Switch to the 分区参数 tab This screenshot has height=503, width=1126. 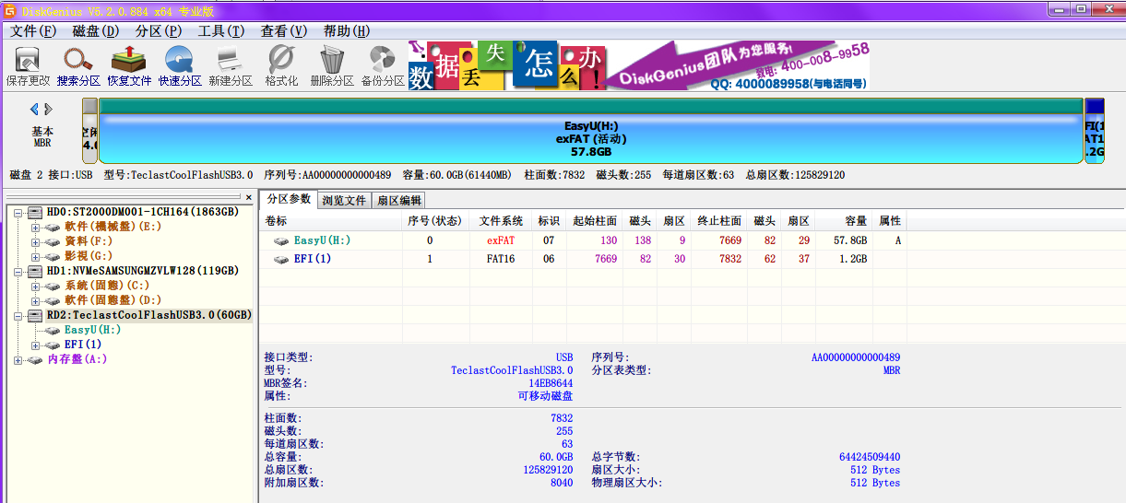tap(289, 199)
